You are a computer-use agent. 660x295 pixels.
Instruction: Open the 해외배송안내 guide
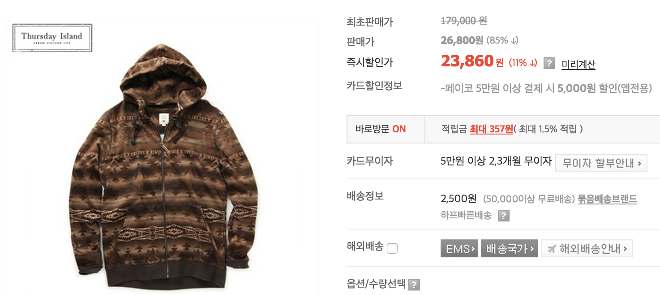587,248
